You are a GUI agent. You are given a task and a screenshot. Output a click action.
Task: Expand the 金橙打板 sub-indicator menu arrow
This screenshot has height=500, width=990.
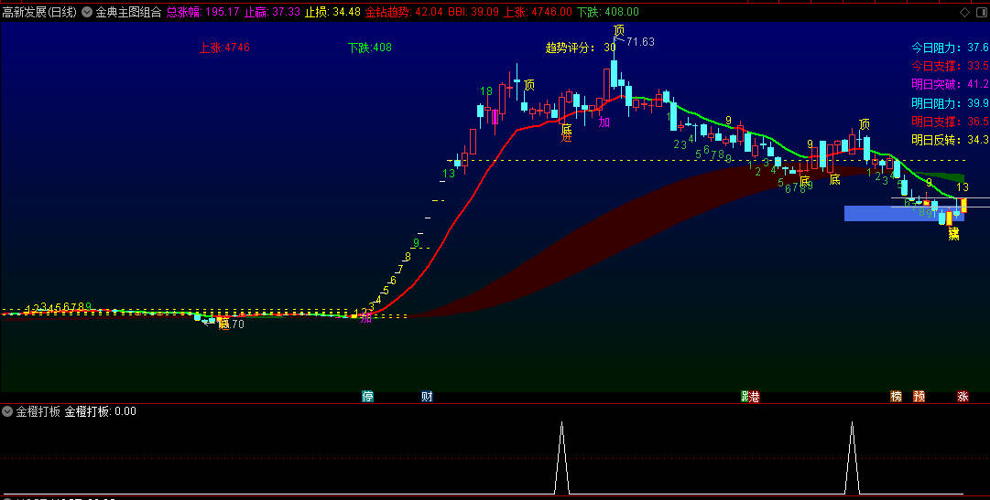click(7, 411)
